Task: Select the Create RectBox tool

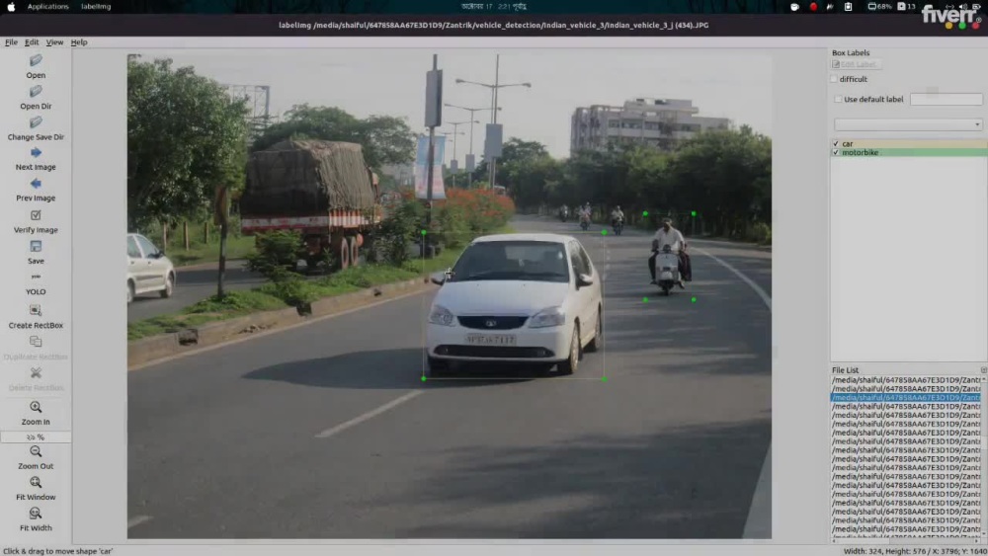Action: [36, 316]
